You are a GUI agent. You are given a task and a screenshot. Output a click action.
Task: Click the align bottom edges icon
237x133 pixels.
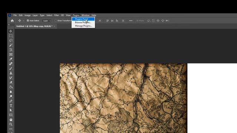pos(117,21)
